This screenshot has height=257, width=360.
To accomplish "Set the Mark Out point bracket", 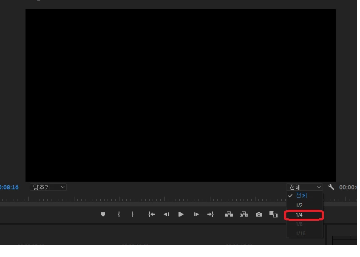I will (132, 214).
